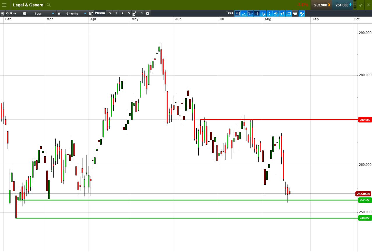Image resolution: width=372 pixels, height=252 pixels.
Task: Click the May label on time axis
Action: (x=135, y=19)
